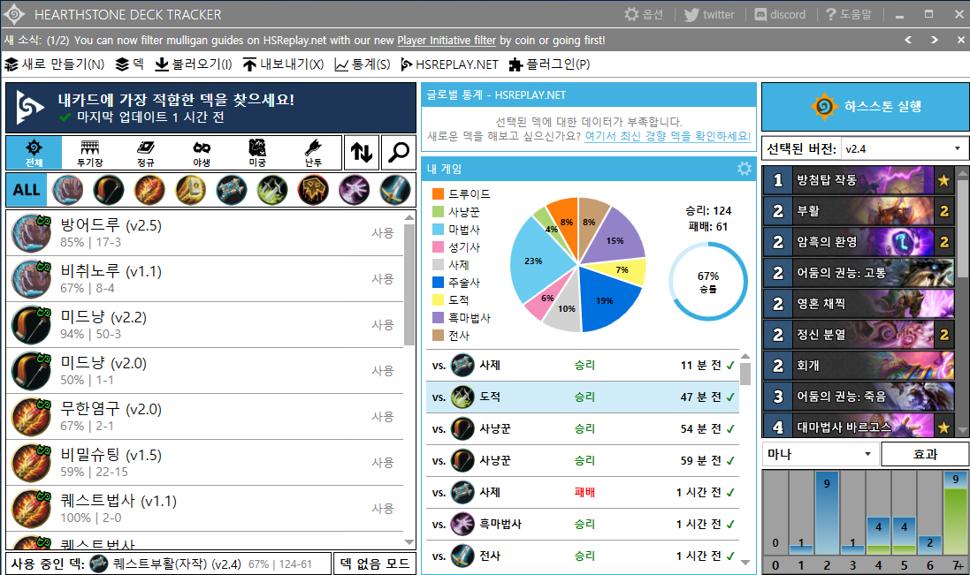Toggle 사용 on 퀘스트법사 (v1.1) deck
The height and width of the screenshot is (575, 970).
point(382,508)
